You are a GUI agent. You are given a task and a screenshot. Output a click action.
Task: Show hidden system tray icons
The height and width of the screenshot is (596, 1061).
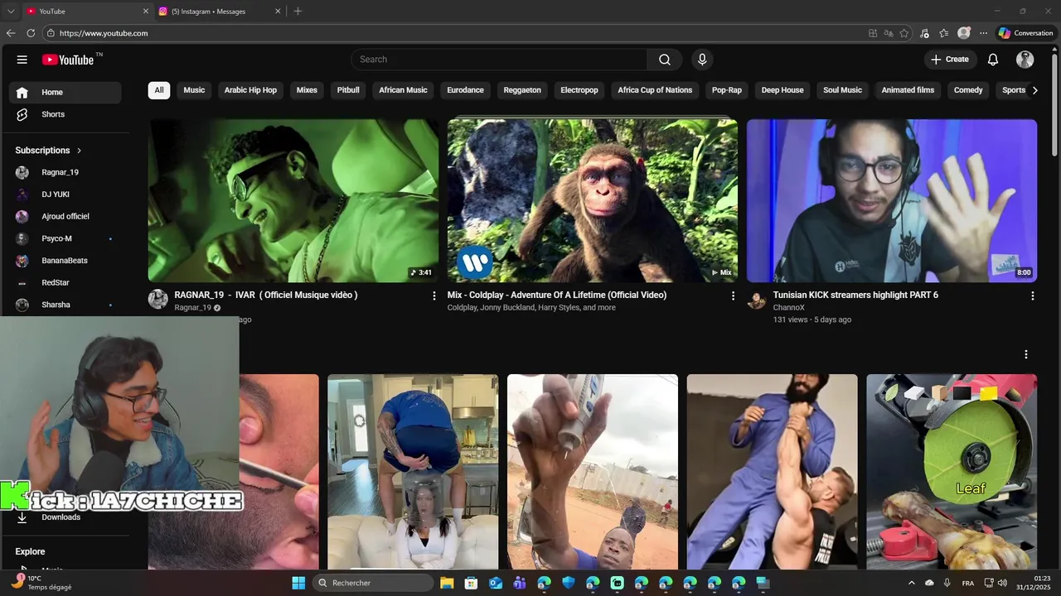912,583
